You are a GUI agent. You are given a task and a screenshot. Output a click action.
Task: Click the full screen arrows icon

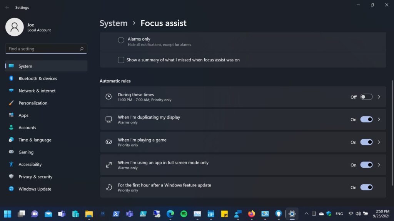(x=109, y=165)
